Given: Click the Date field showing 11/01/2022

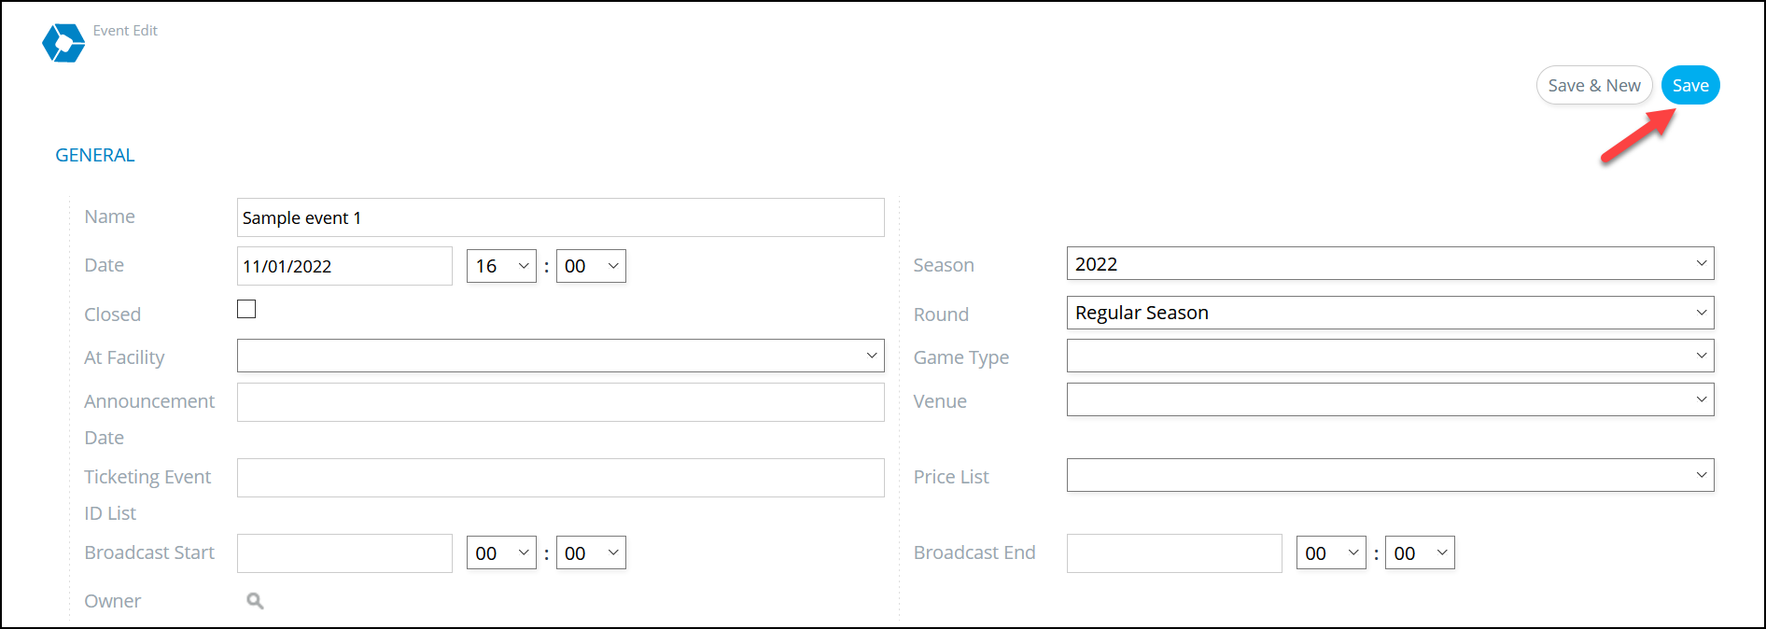Looking at the screenshot, I should tap(344, 266).
